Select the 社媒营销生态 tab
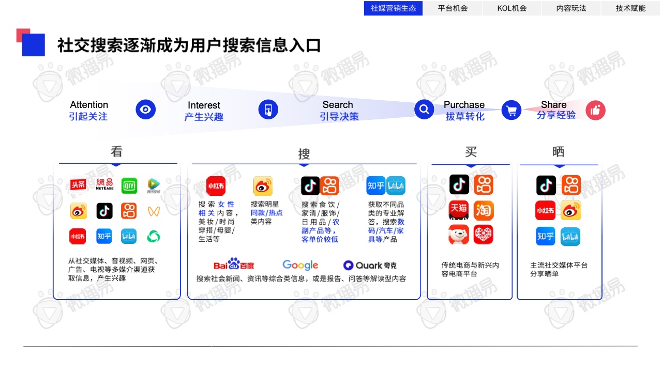Image resolution: width=662 pixels, height=372 pixels. (x=393, y=8)
